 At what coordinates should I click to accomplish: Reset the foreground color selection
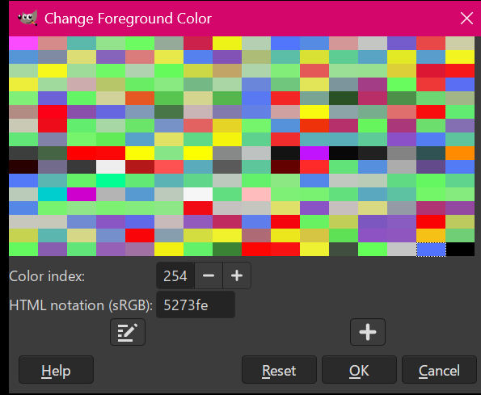tap(279, 370)
